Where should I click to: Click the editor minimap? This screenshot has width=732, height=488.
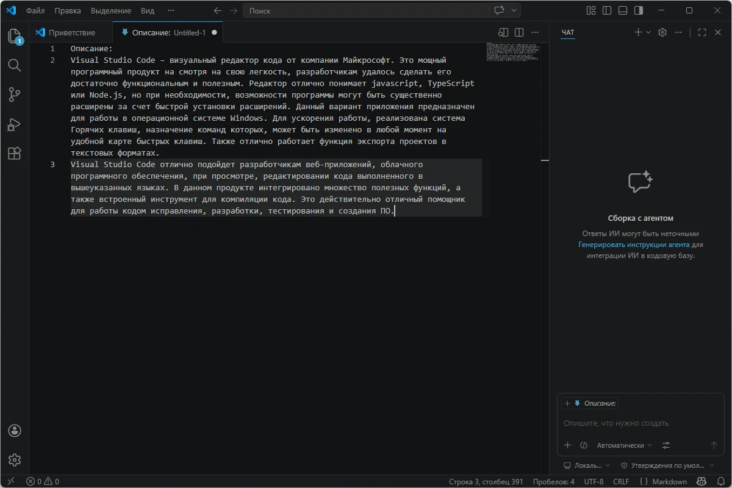513,51
